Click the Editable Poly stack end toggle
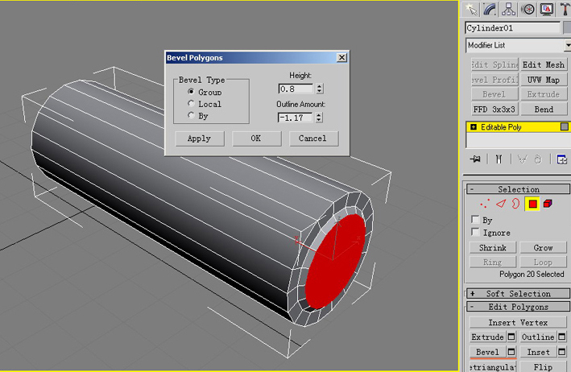The image size is (571, 372). pos(564,126)
